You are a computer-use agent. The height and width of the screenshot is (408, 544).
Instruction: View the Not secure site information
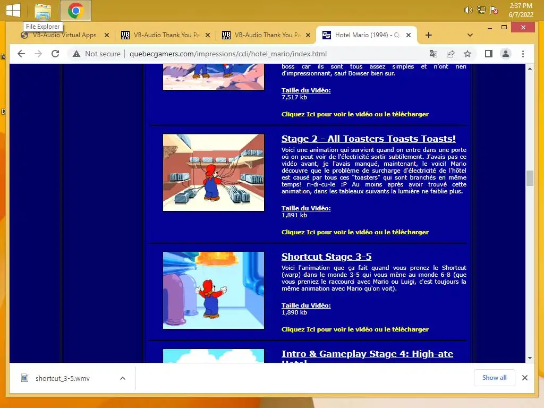(x=97, y=54)
